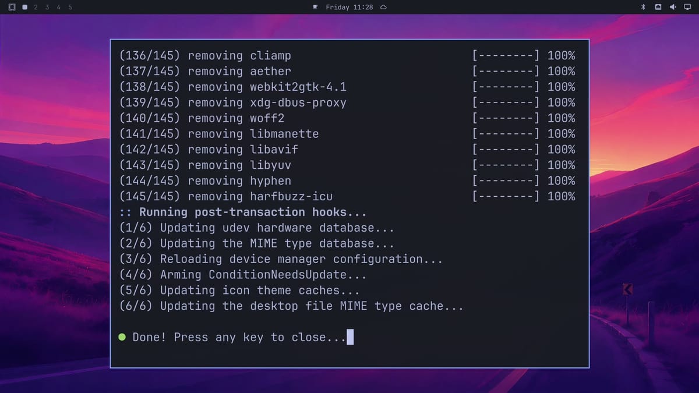Open the Friday 11:28 clock
The height and width of the screenshot is (393, 699).
349,7
